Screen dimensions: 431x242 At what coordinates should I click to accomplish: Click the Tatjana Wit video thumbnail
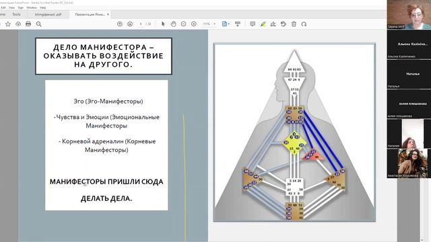409,14
